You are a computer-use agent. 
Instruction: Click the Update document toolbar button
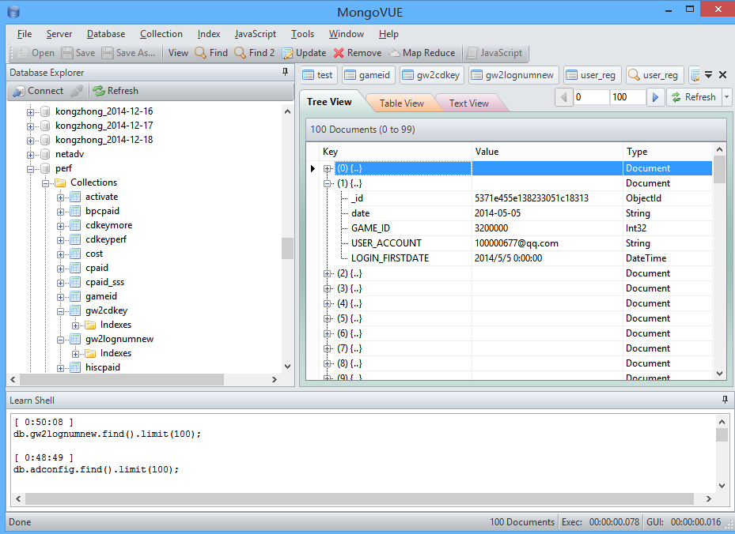click(x=304, y=53)
